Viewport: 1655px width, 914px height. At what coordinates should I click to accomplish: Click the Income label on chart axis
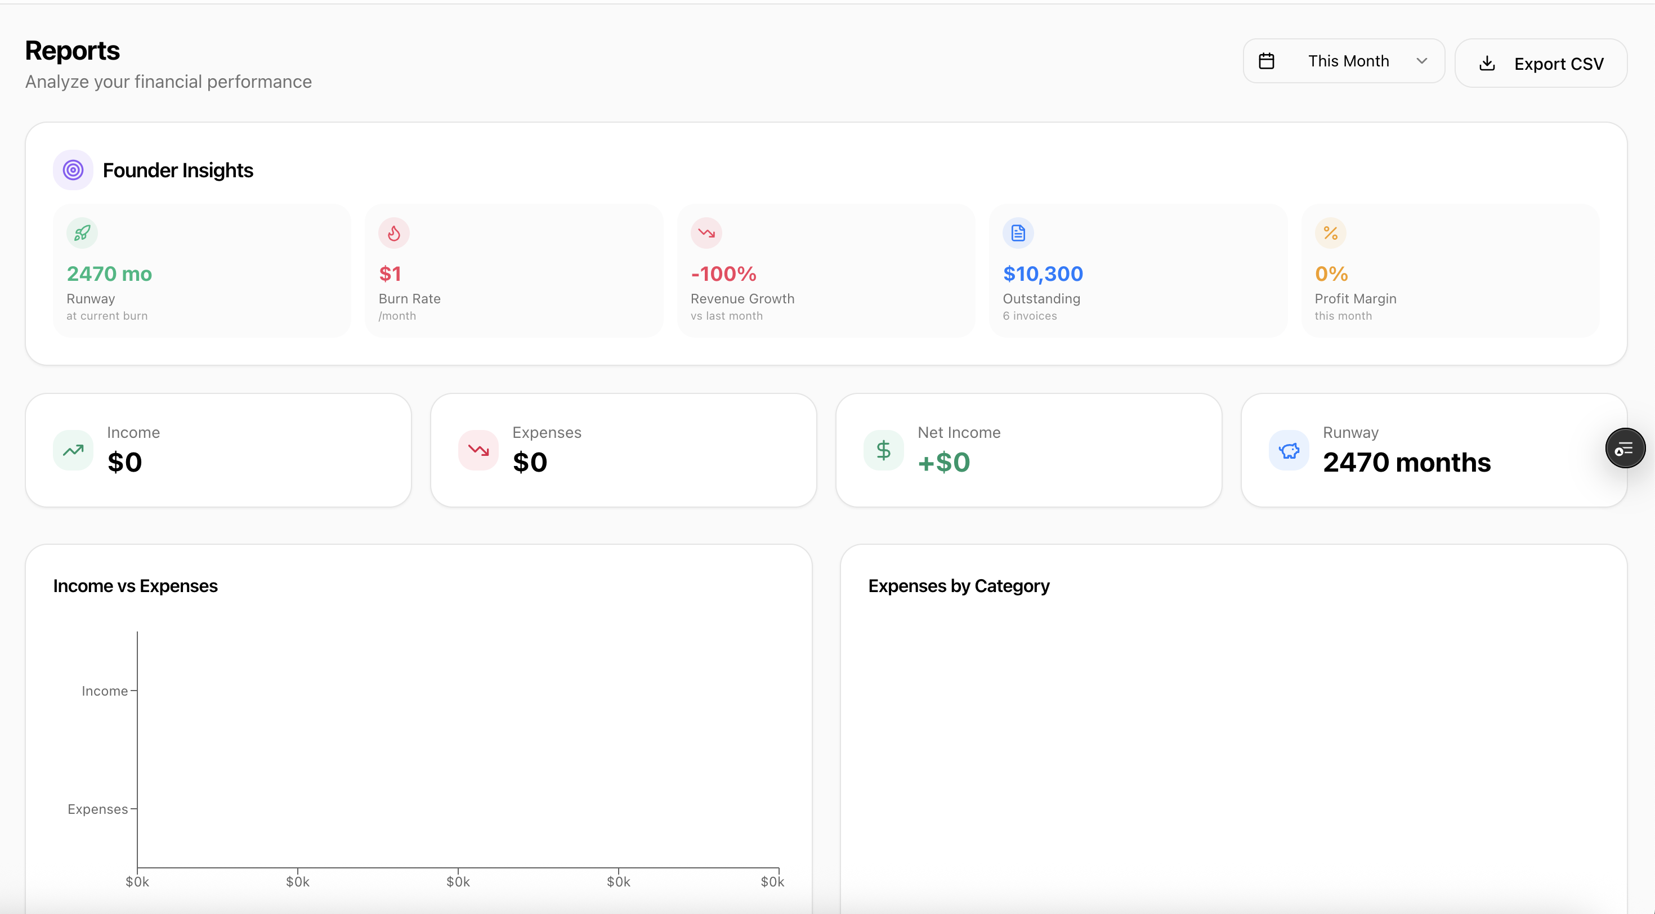pos(105,691)
